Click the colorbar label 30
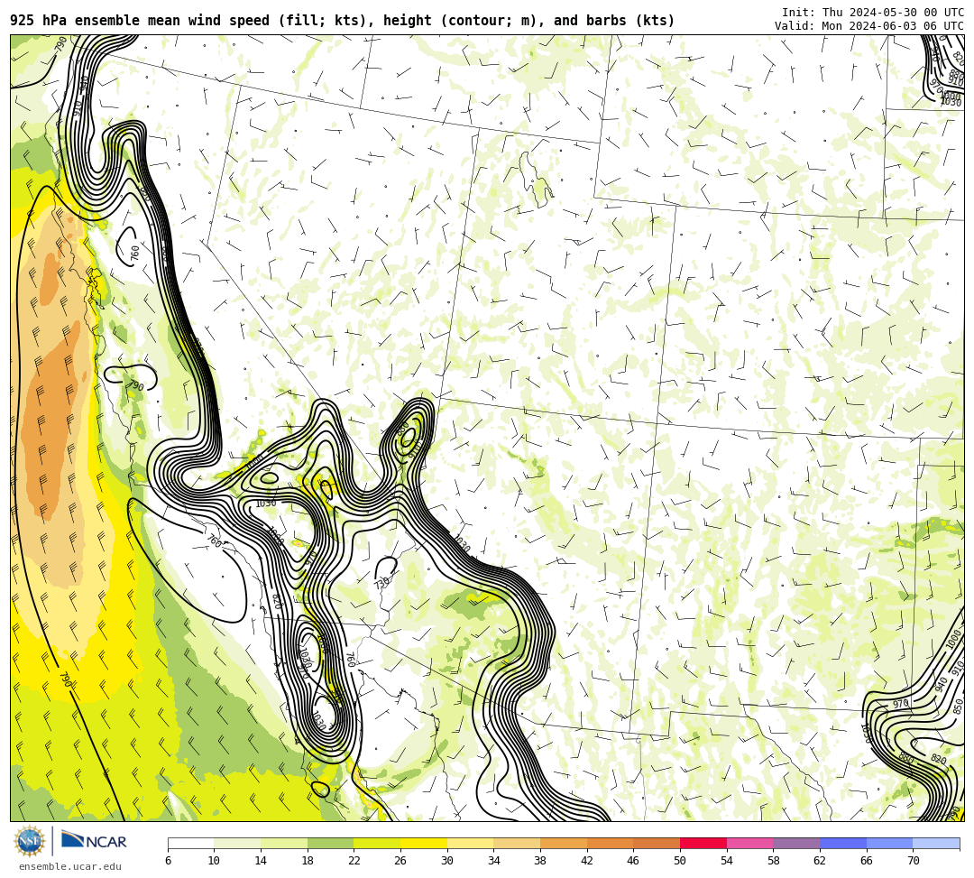The width and height of the screenshot is (974, 878). click(x=446, y=861)
